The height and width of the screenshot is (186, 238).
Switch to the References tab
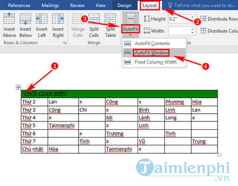click(19, 5)
